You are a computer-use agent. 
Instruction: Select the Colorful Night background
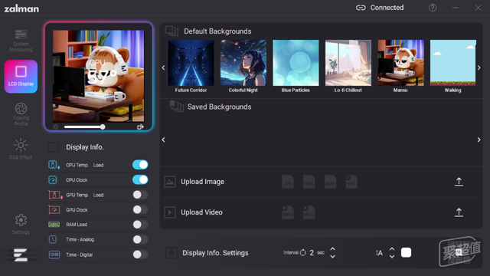(243, 63)
